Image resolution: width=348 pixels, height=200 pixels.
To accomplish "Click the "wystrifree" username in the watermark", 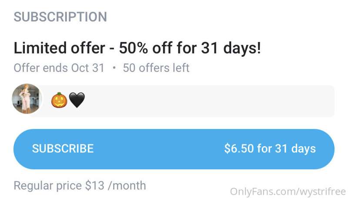I will click(323, 192).
